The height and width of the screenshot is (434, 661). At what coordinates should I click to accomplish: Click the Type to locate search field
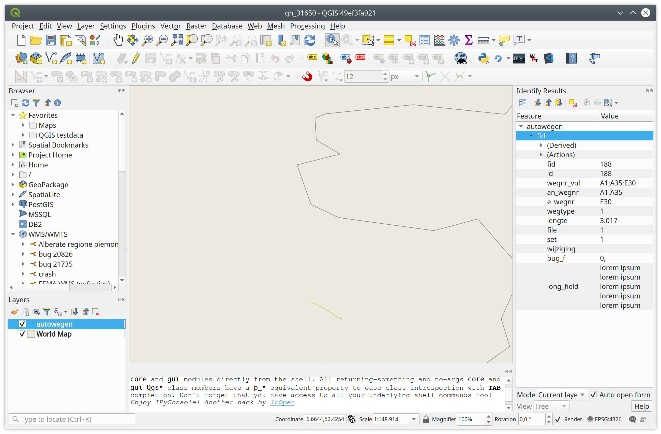pos(71,419)
